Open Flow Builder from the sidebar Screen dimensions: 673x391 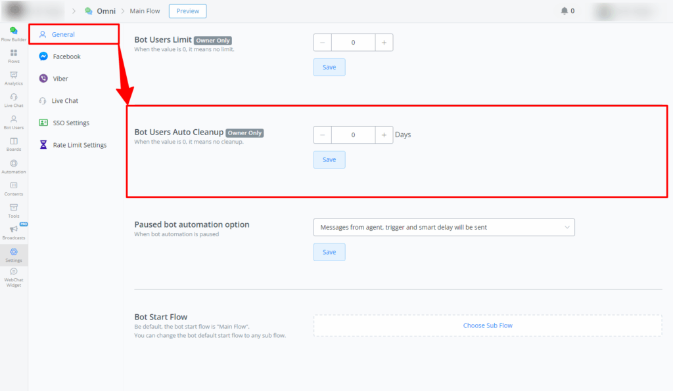[x=14, y=31]
